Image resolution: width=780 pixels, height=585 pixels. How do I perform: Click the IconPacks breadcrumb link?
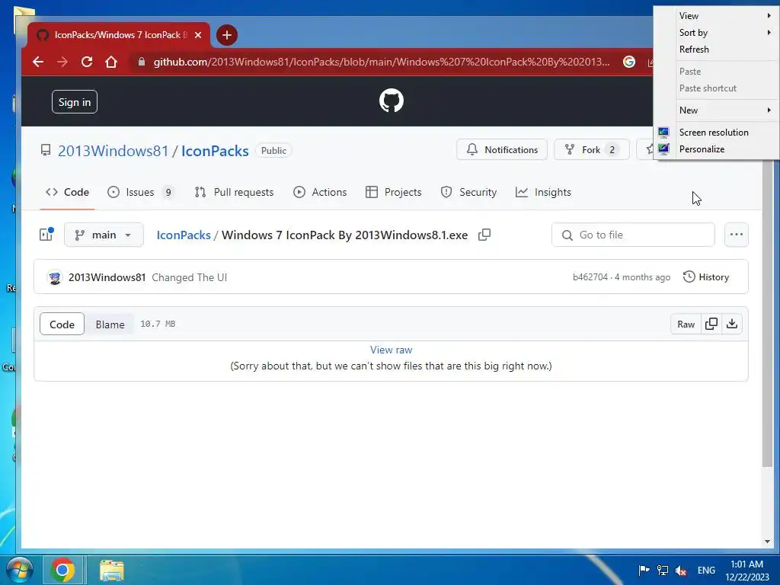184,235
